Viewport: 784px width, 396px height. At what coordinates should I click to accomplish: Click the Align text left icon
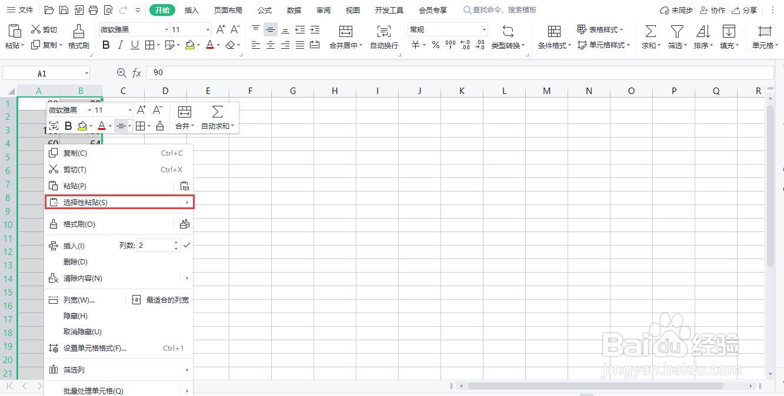(x=256, y=45)
